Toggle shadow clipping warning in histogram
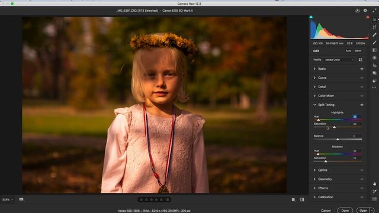 point(311,17)
